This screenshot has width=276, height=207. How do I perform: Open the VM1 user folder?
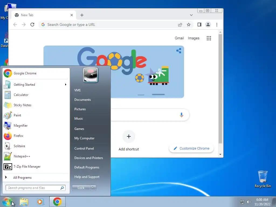coord(77,90)
